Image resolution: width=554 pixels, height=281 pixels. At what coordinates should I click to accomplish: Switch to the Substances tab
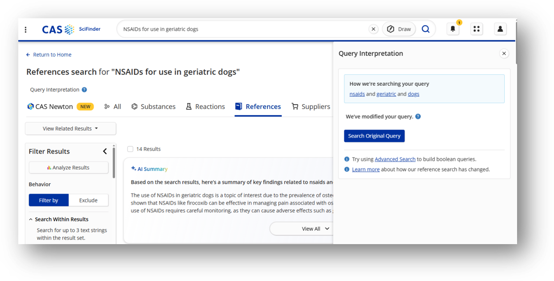pyautogui.click(x=154, y=106)
